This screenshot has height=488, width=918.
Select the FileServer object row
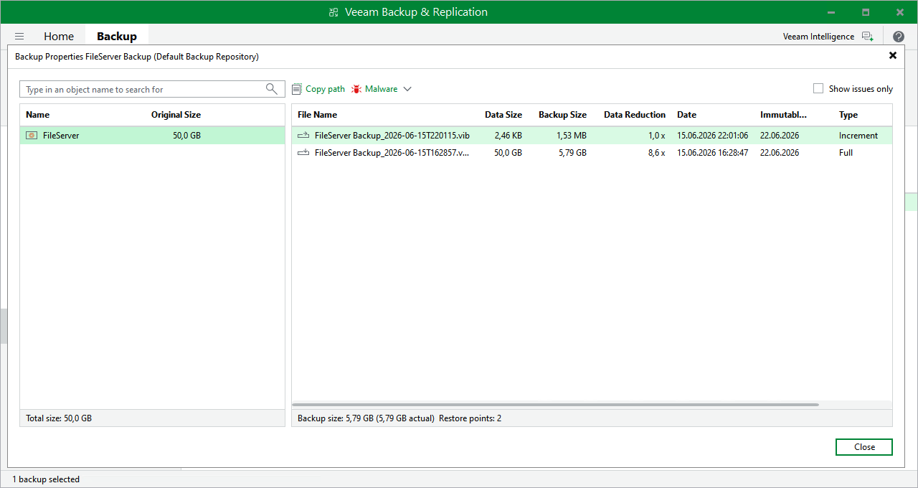coord(152,135)
